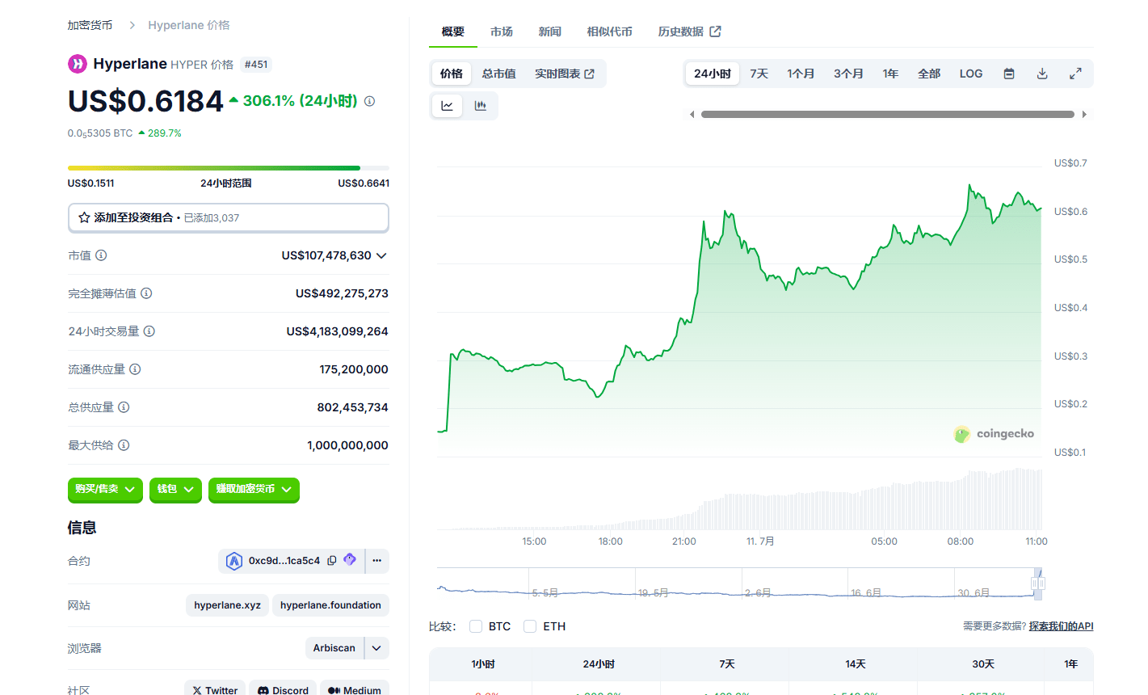1148x695 pixels.
Task: Click the navigator range handle on mini chart
Action: click(x=1038, y=583)
